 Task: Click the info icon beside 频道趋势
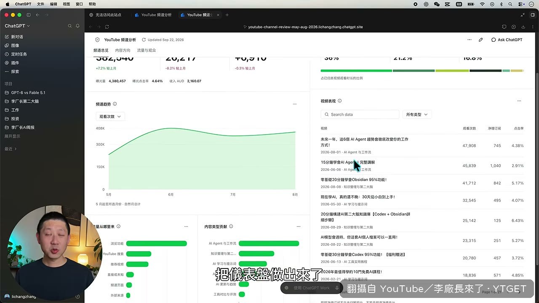(x=115, y=104)
